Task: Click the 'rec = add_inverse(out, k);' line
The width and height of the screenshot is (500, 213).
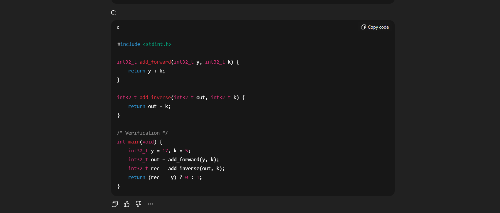Action: [x=176, y=168]
